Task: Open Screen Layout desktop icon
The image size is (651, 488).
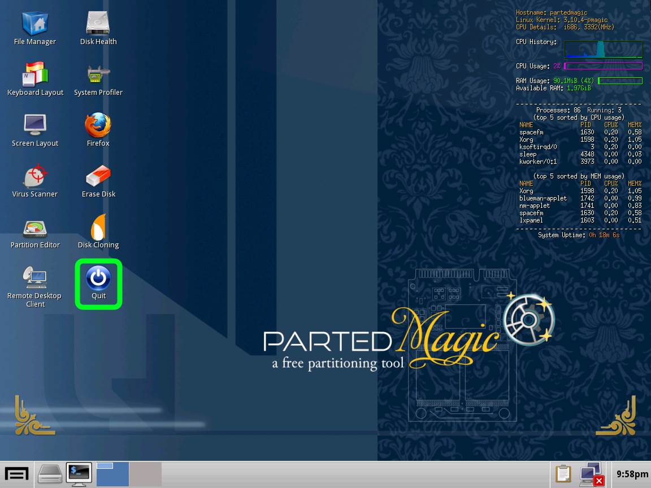Action: [x=35, y=130]
